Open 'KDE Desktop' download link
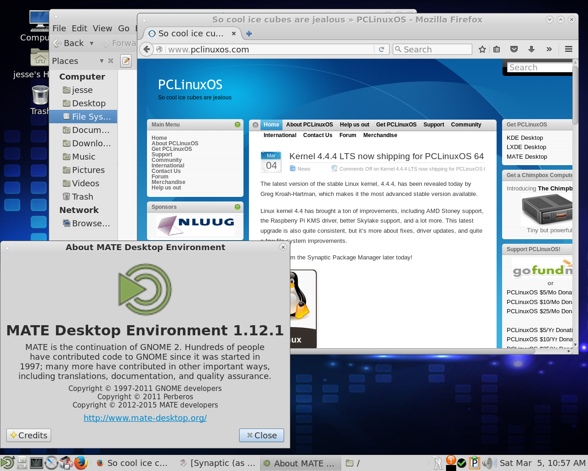The image size is (588, 471). [525, 138]
